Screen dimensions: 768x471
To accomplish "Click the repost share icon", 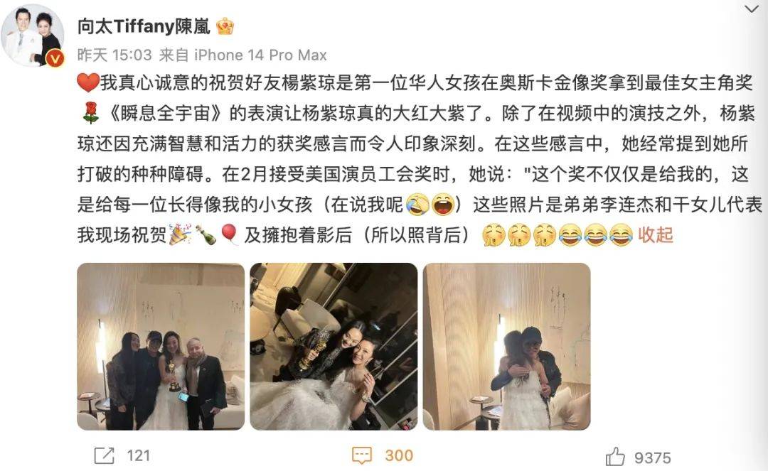I will tap(104, 455).
